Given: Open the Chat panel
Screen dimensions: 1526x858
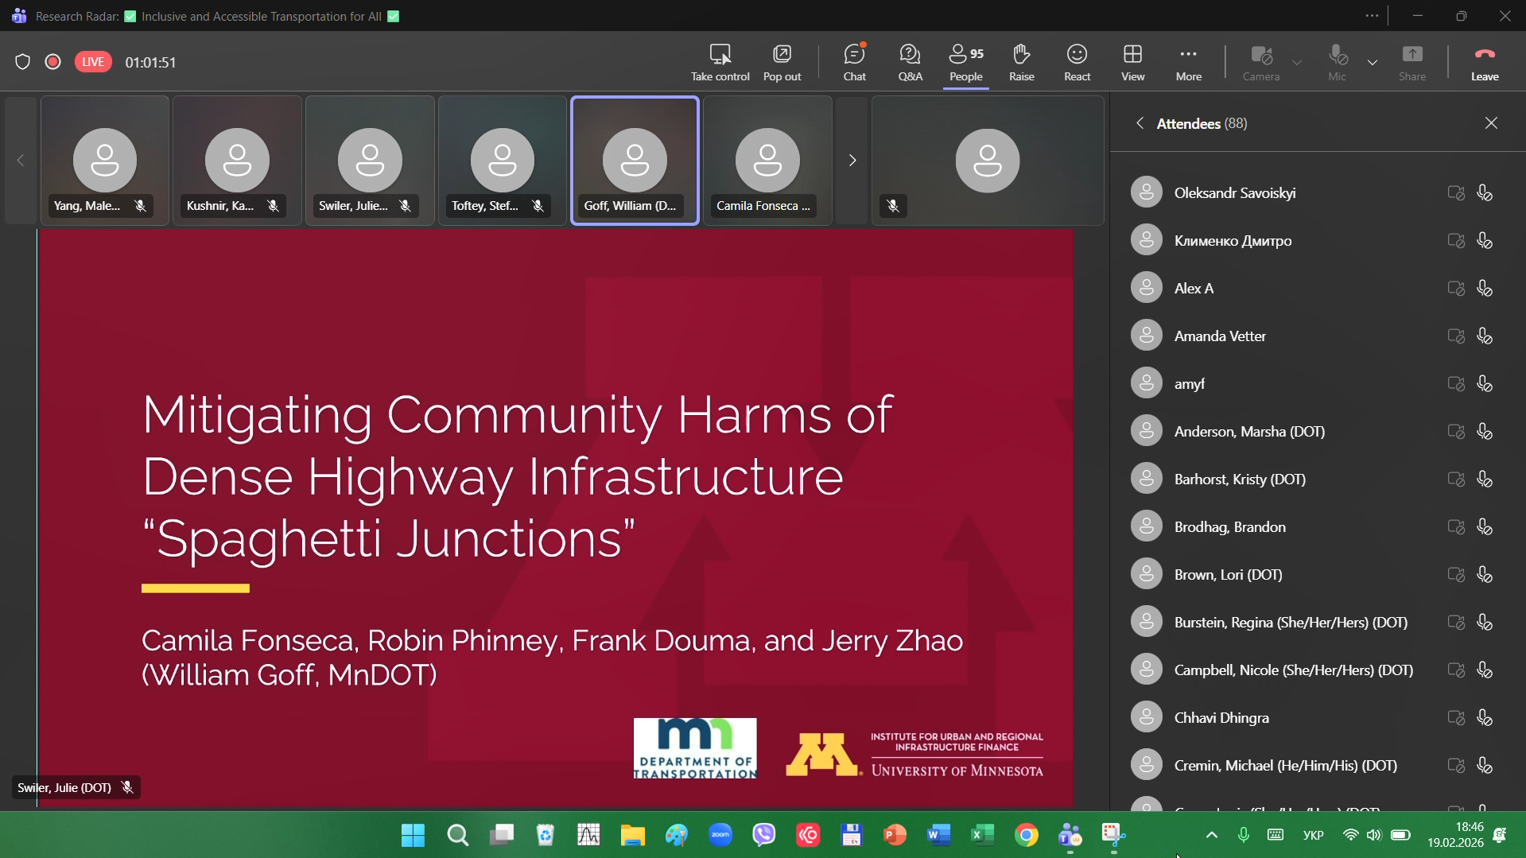Looking at the screenshot, I should click(x=854, y=62).
